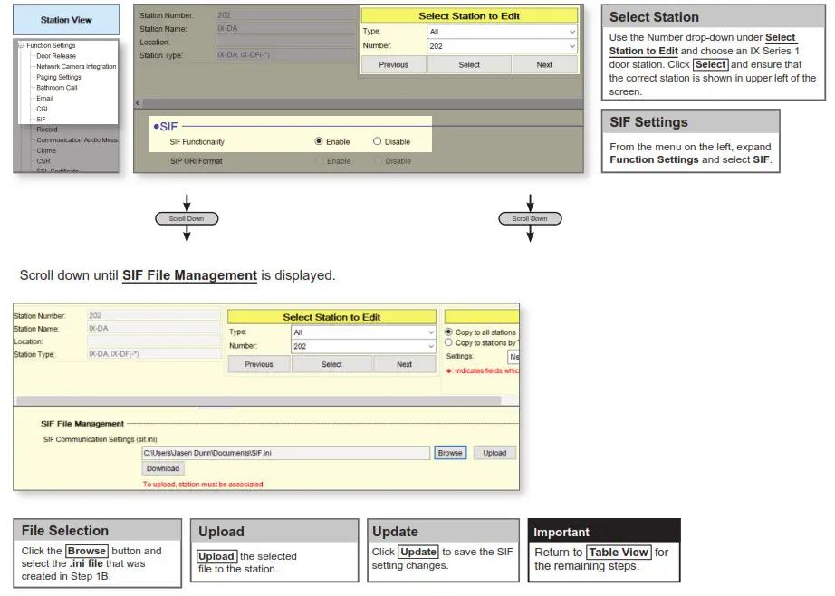Screen dimensions: 835x596
Task: Click 'To upload, station must be associated' notice
Action: [204, 485]
